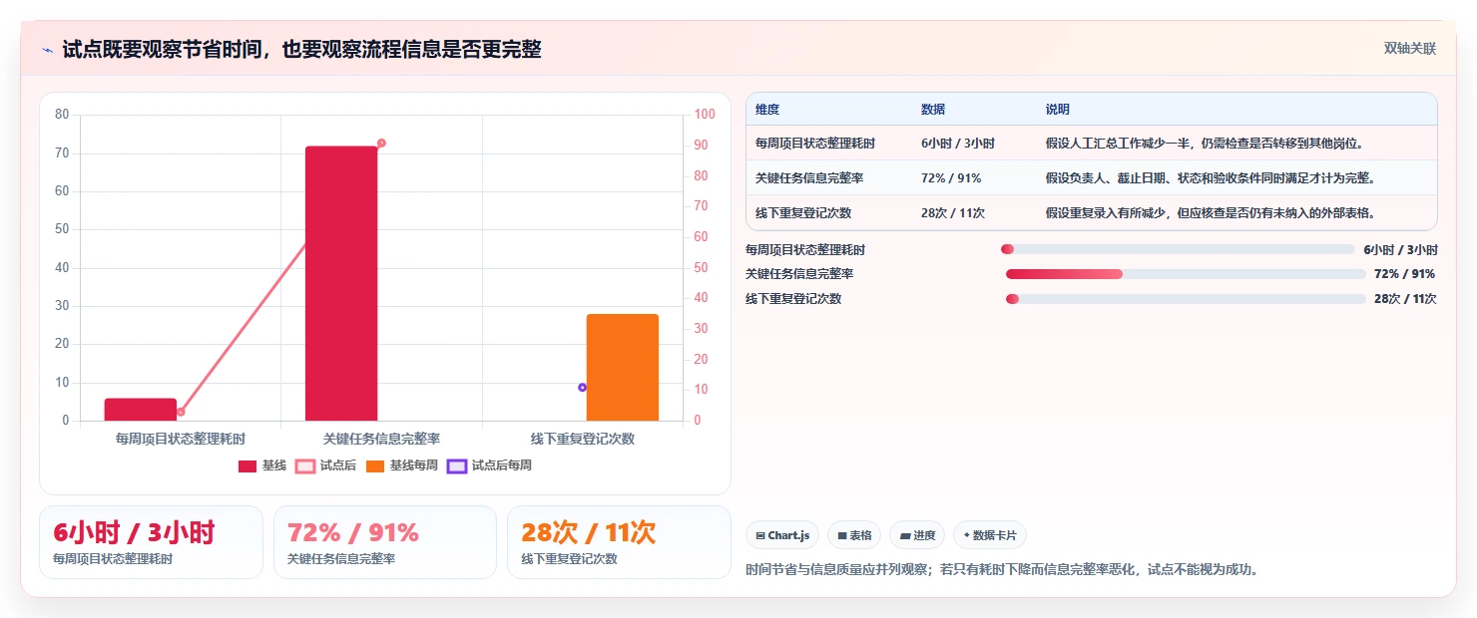This screenshot has height=618, width=1477.
Task: Click the note starting 假设负责人、截止日期
Action: coord(1211,178)
